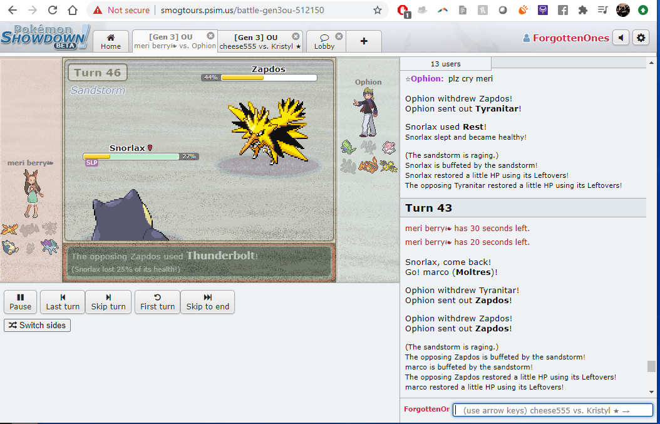Click Ophion's trainer avatar
The height and width of the screenshot is (424, 660).
[x=366, y=112]
